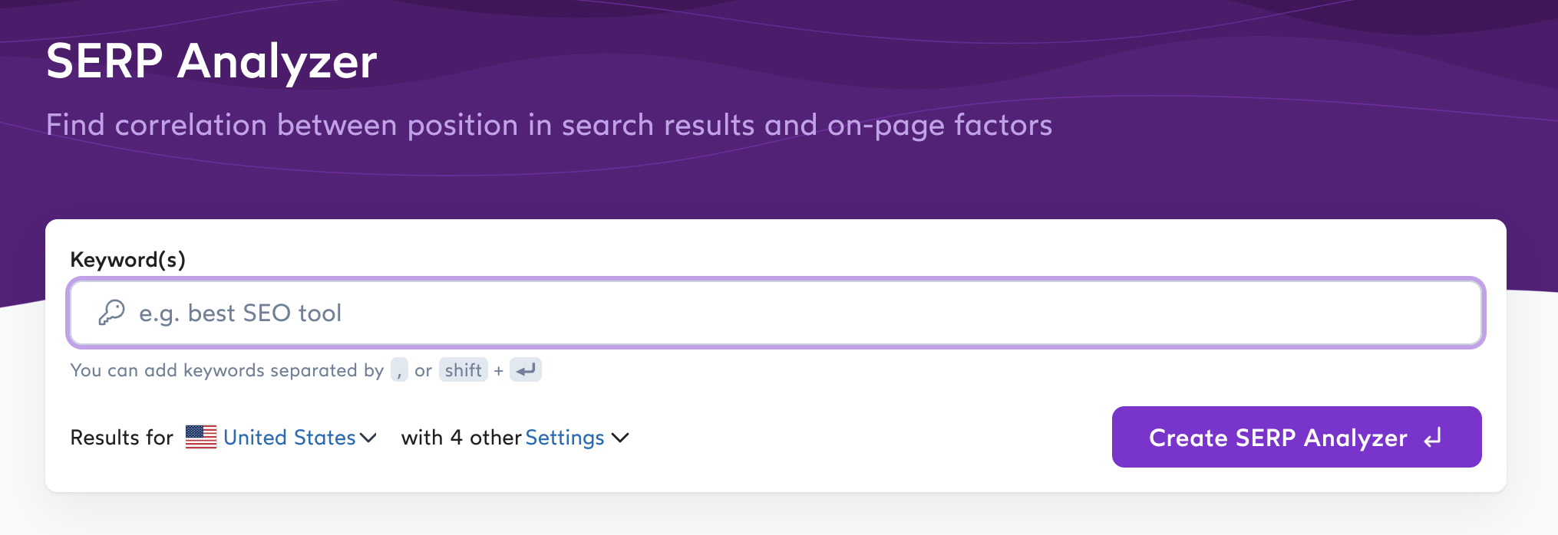Click the enter arrow icon on Create button
1558x535 pixels.
1432,438
